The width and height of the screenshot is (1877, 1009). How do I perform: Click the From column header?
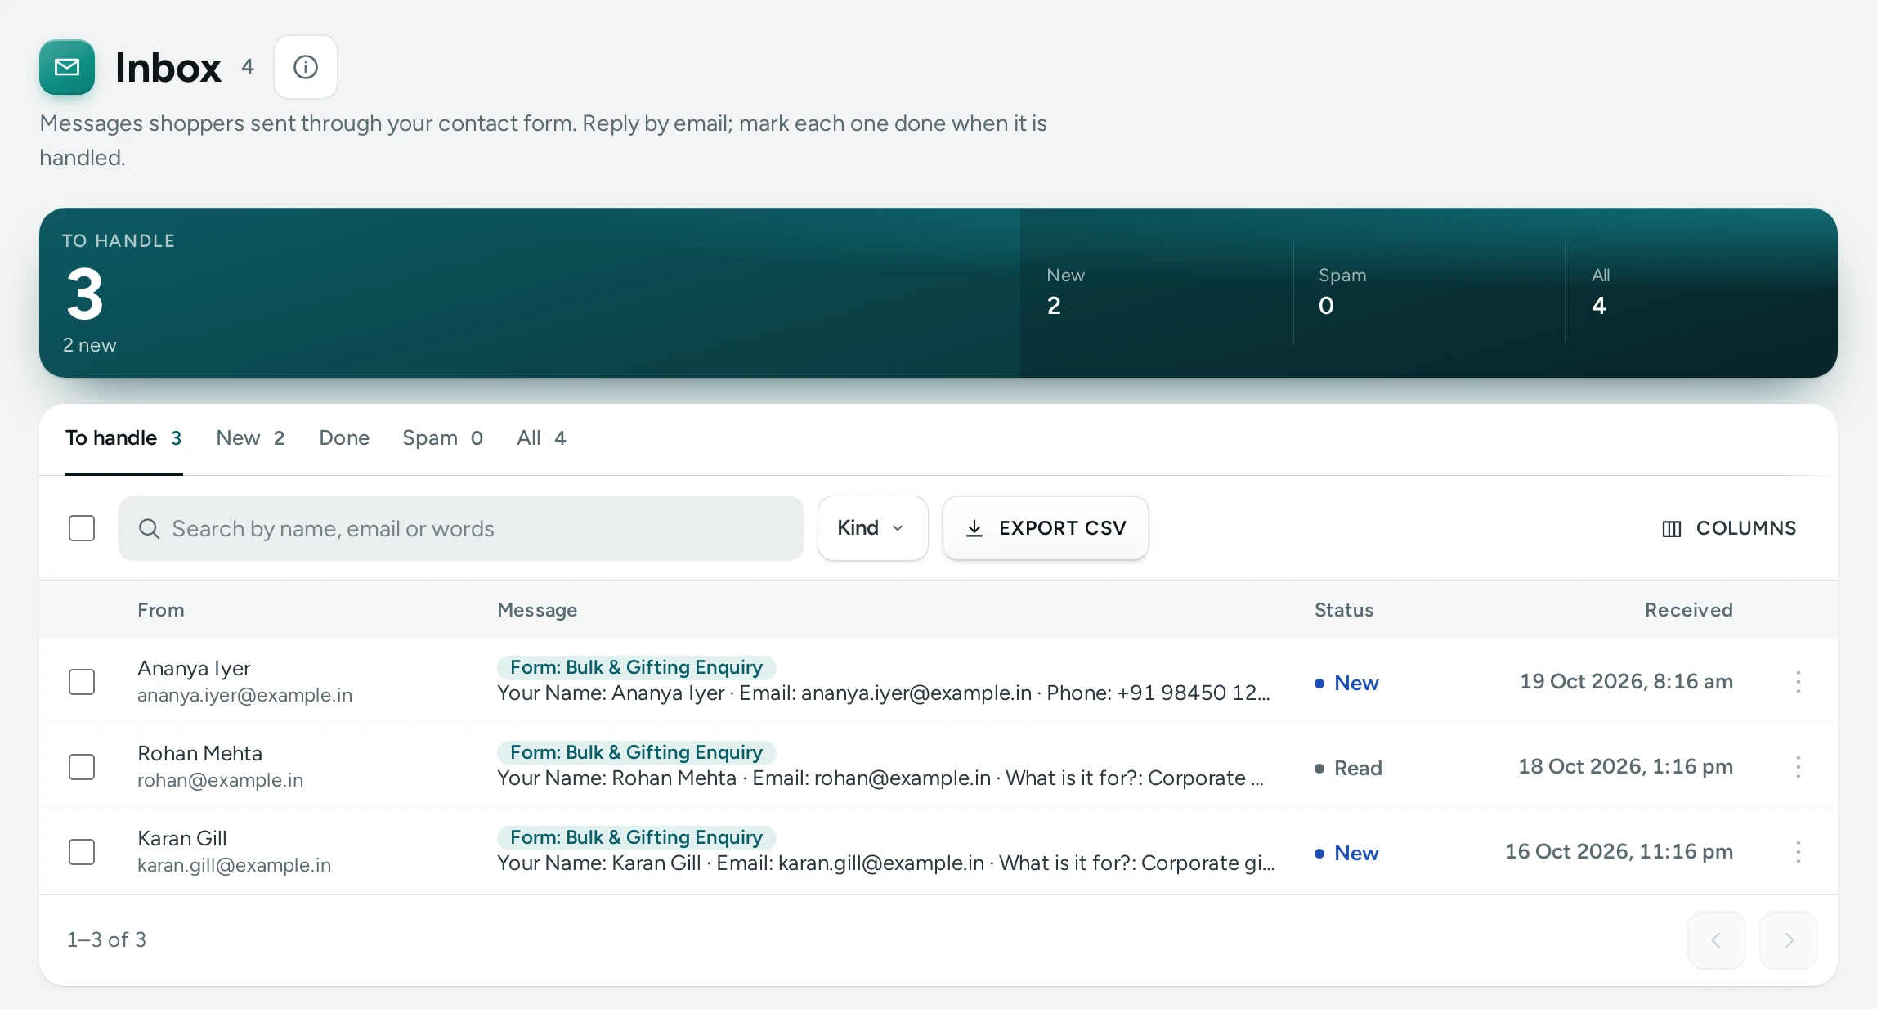click(x=161, y=610)
